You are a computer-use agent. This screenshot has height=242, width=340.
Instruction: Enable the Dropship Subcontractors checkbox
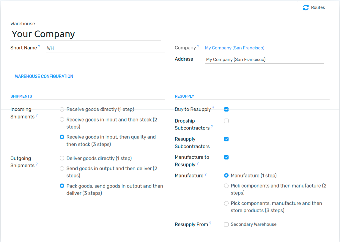[x=226, y=121]
